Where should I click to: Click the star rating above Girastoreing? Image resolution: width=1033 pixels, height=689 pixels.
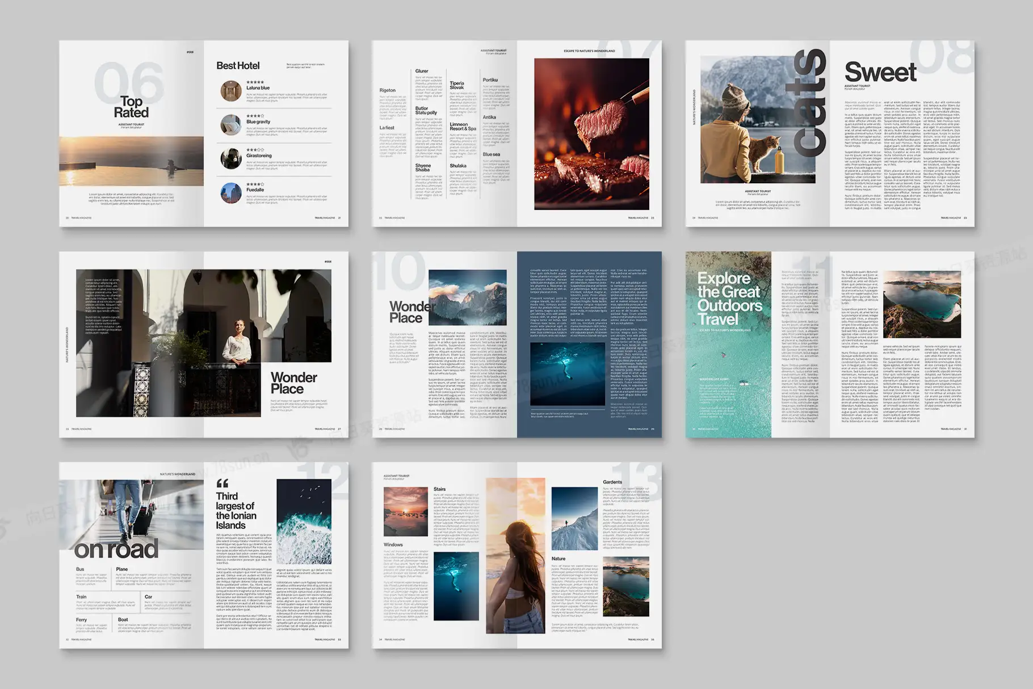point(255,150)
